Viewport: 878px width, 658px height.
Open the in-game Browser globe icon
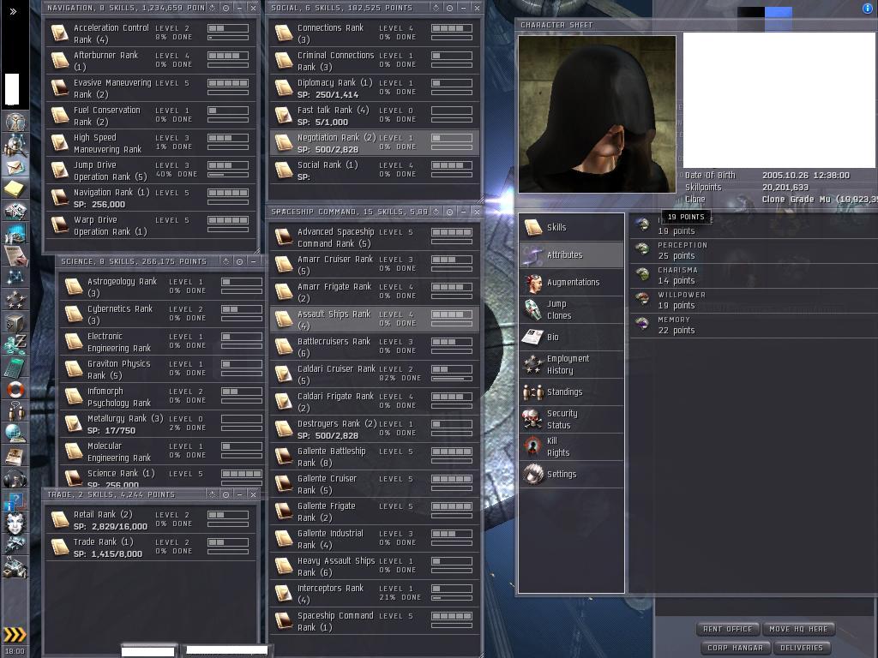click(15, 433)
